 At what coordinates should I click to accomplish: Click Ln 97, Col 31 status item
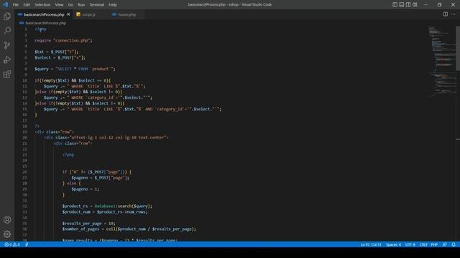point(371,244)
